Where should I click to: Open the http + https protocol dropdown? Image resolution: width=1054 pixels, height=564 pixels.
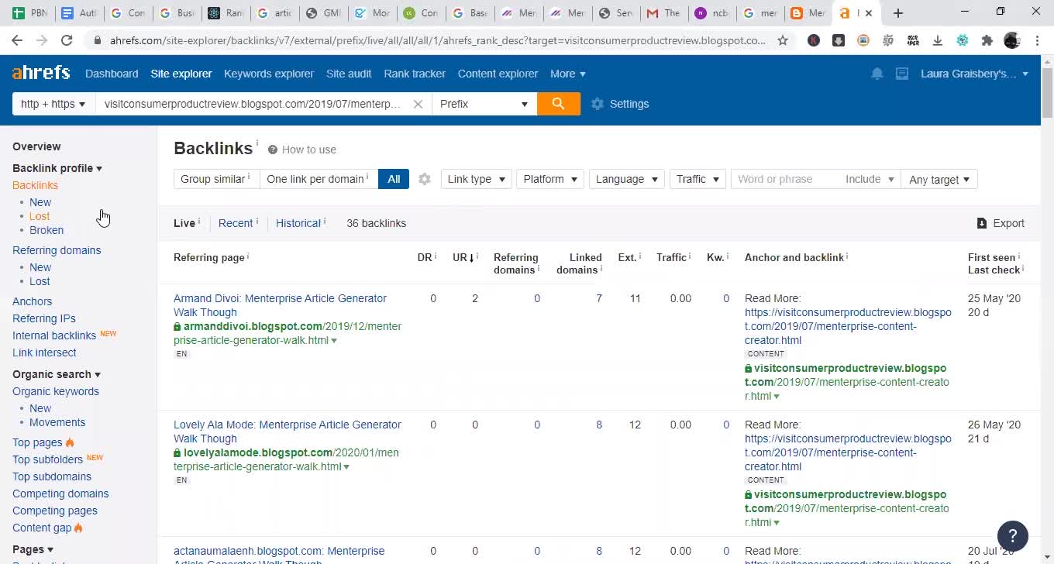[53, 104]
